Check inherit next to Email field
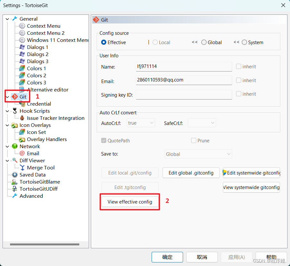This screenshot has width=290, height=266. pyautogui.click(x=239, y=80)
